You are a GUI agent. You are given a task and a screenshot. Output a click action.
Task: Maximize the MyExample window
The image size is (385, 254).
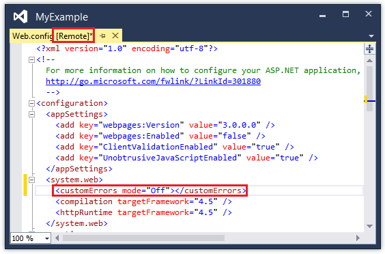345,14
